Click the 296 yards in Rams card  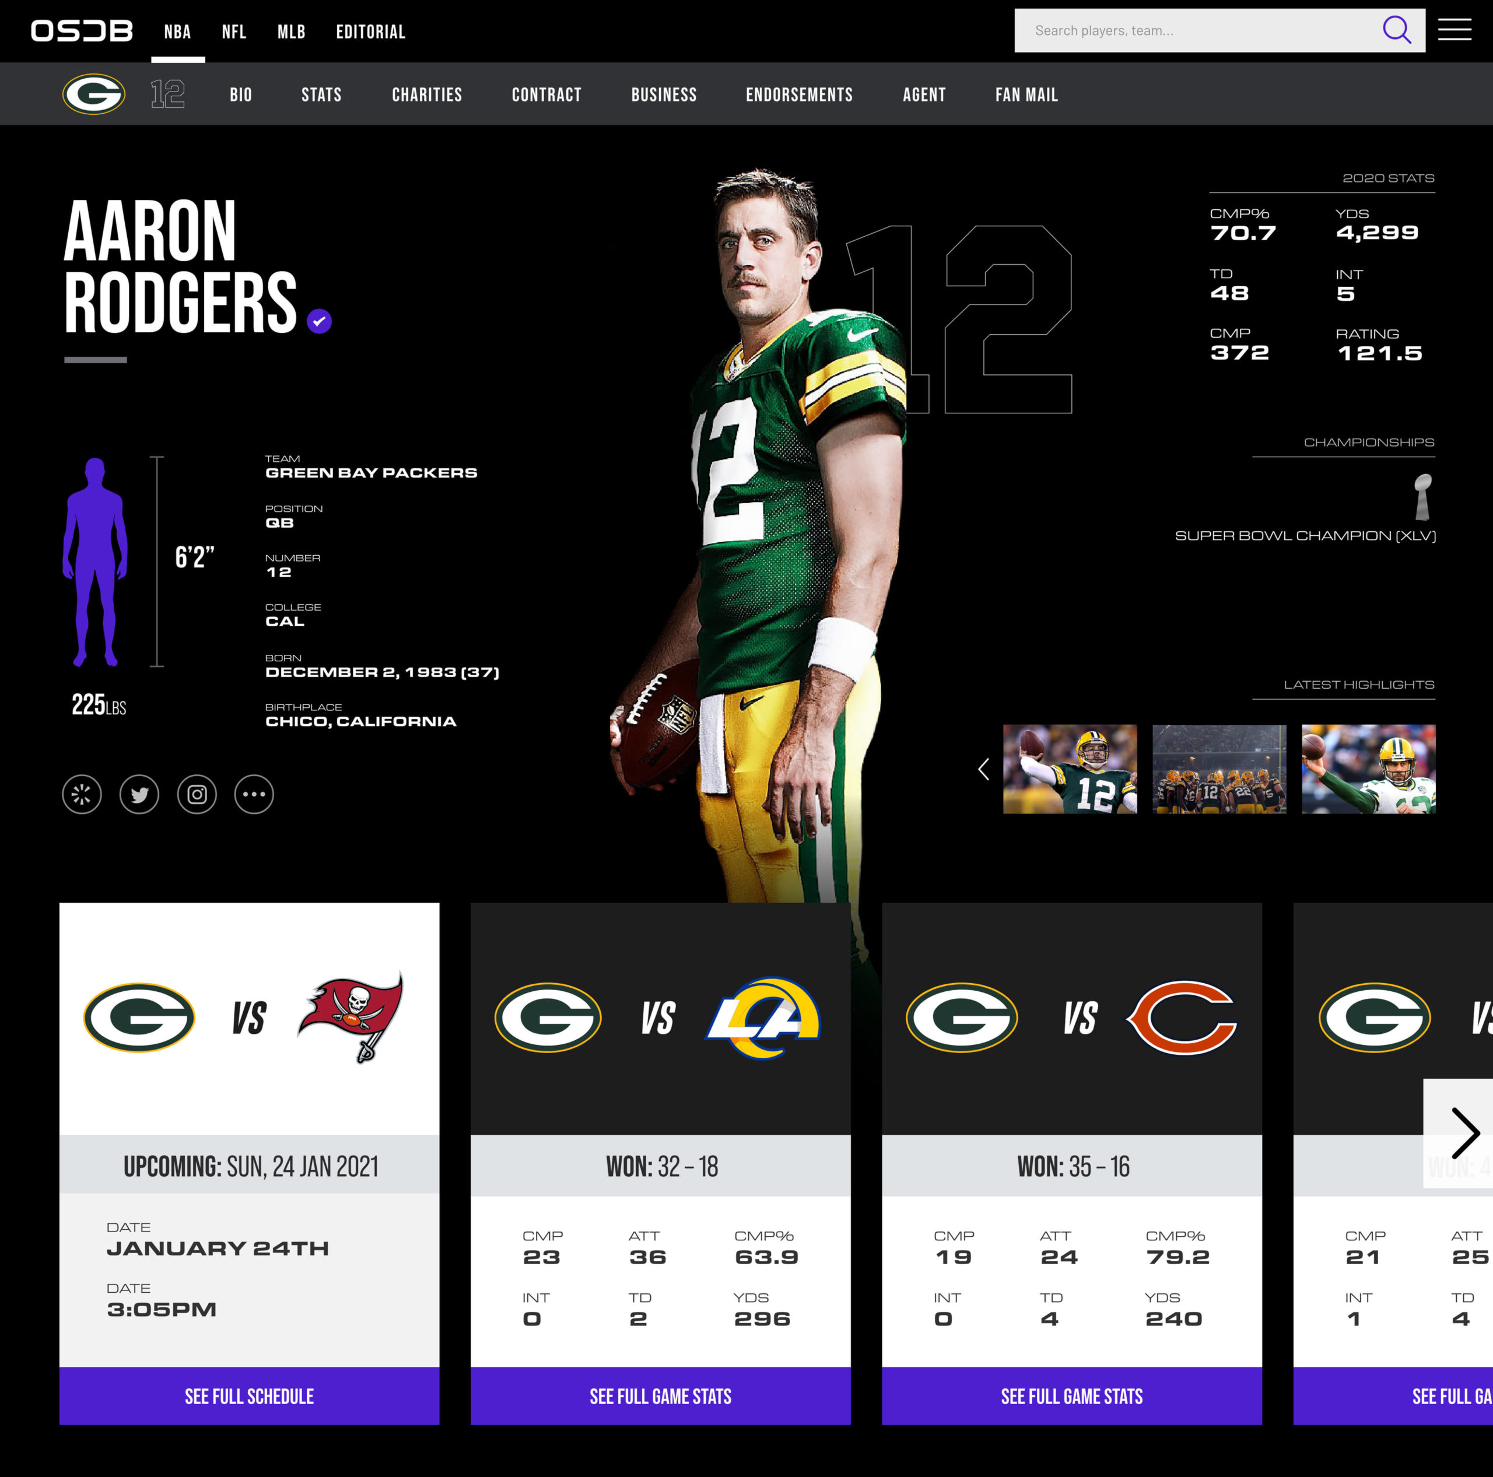762,1318
